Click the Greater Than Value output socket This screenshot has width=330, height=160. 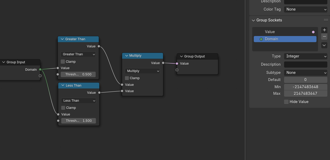pos(99,46)
